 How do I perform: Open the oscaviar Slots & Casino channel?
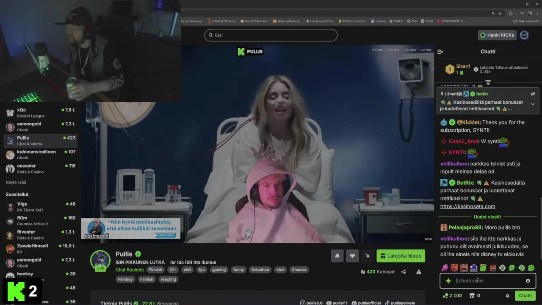(x=41, y=169)
